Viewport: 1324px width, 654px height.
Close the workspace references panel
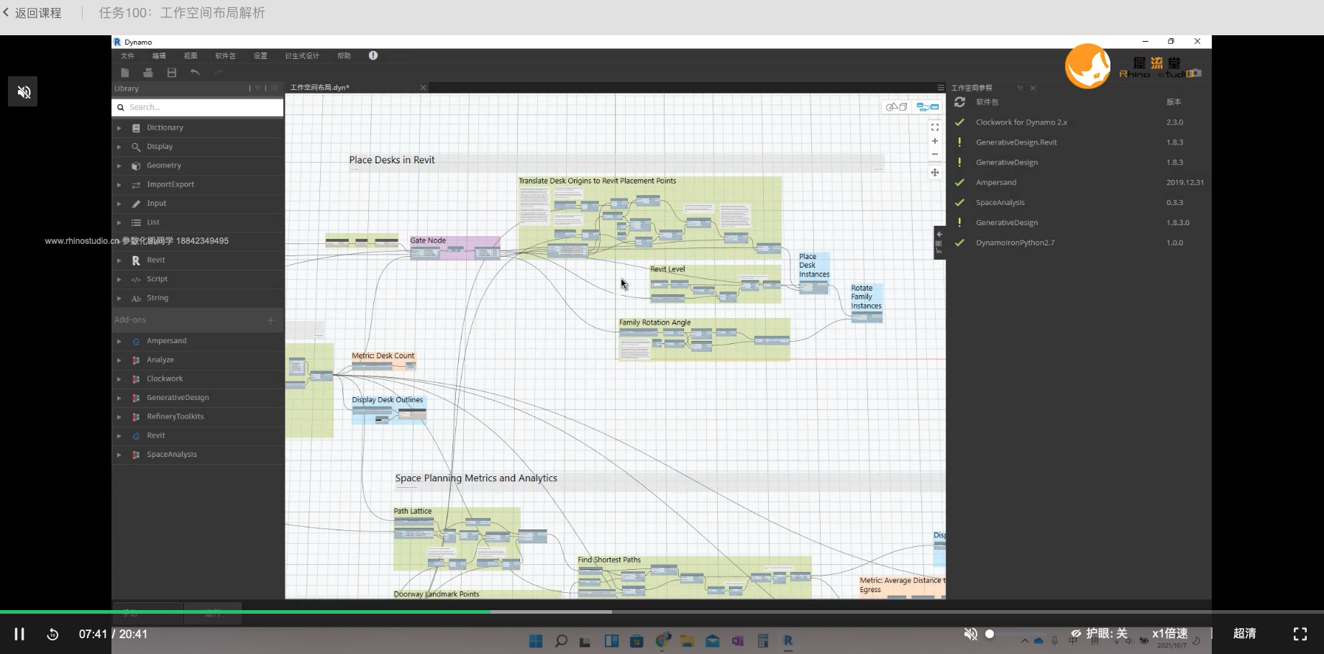point(1033,88)
